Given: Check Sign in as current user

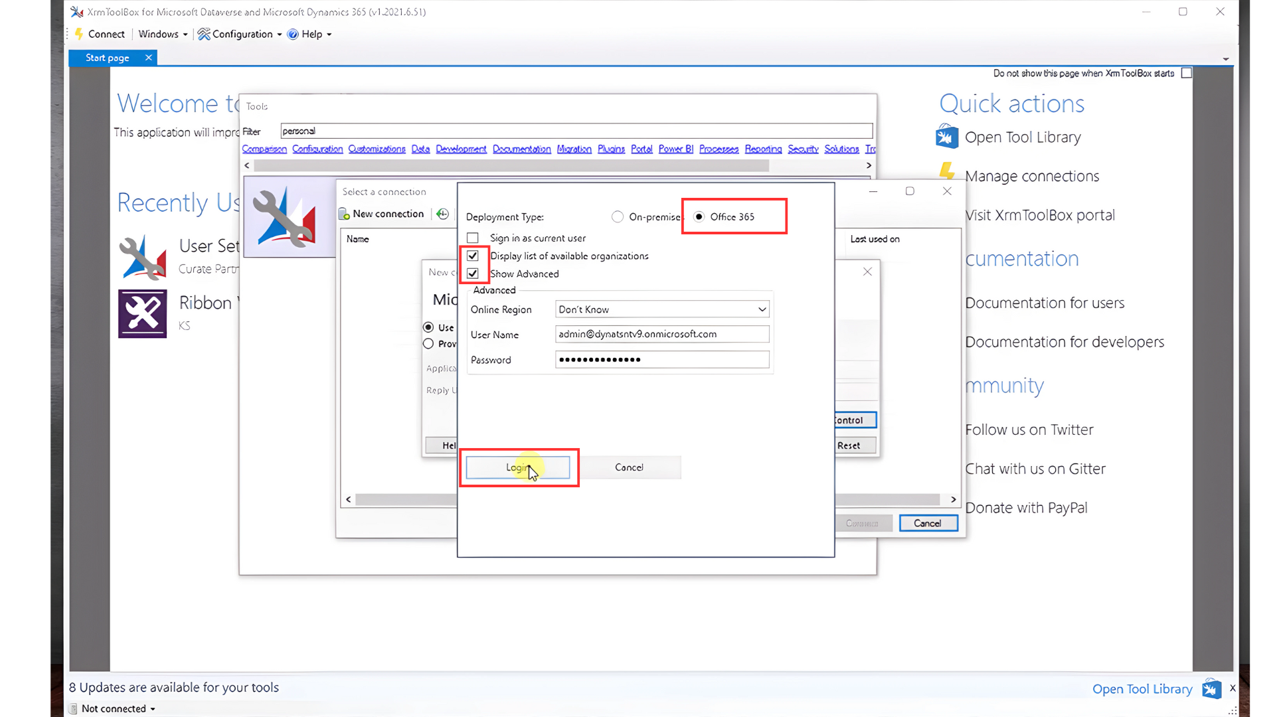Looking at the screenshot, I should [473, 238].
